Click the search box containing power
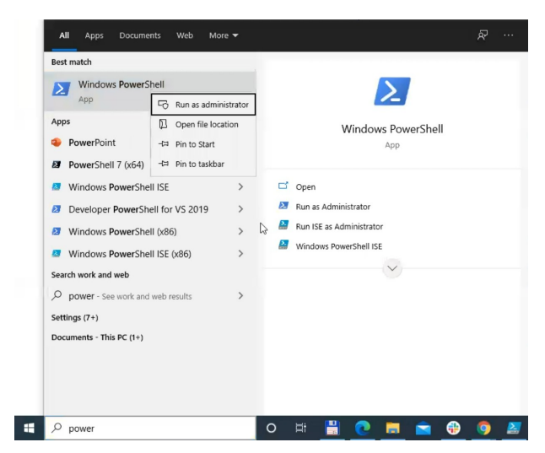This screenshot has width=545, height=453. [x=150, y=428]
